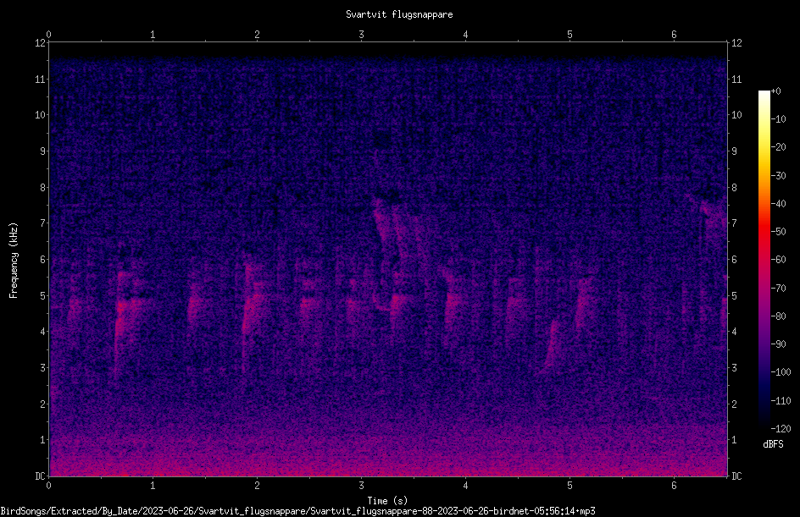
Task: Click the title 'Svartvit flugsnappare'
Action: (399, 14)
